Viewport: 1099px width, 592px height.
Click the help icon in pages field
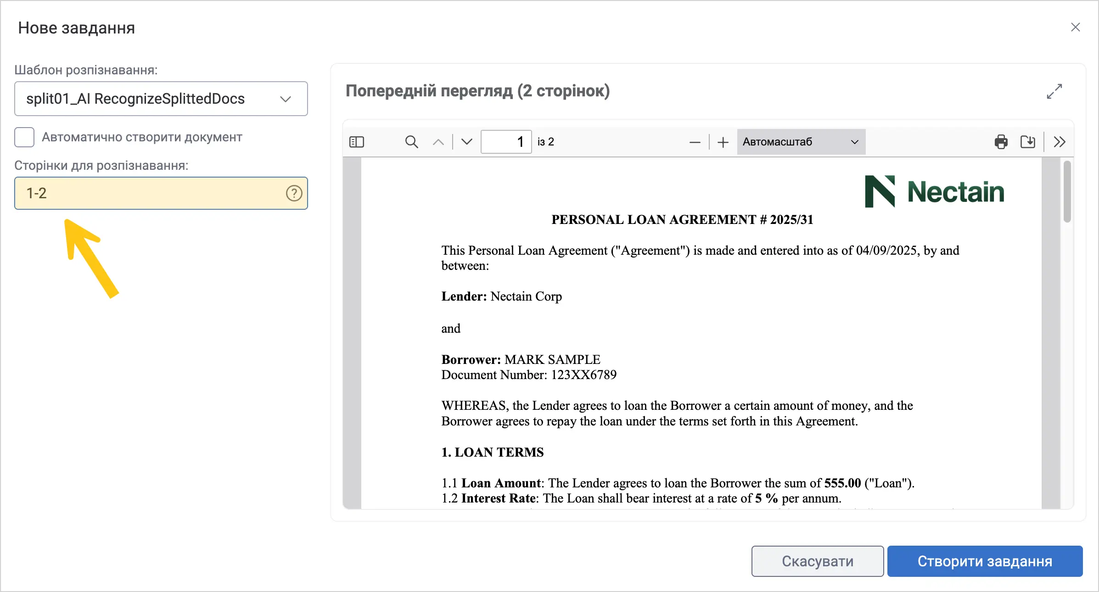(x=294, y=193)
